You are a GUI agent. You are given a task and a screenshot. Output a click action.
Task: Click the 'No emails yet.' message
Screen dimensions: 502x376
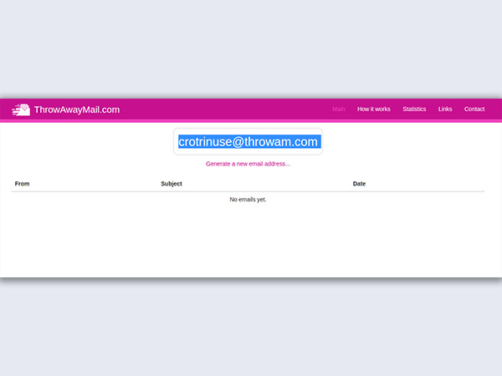pos(248,200)
